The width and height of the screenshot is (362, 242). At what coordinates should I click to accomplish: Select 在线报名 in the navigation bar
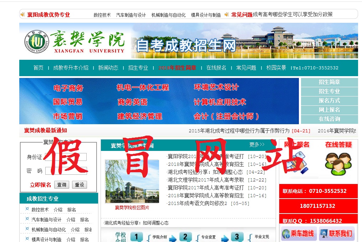(x=216, y=68)
